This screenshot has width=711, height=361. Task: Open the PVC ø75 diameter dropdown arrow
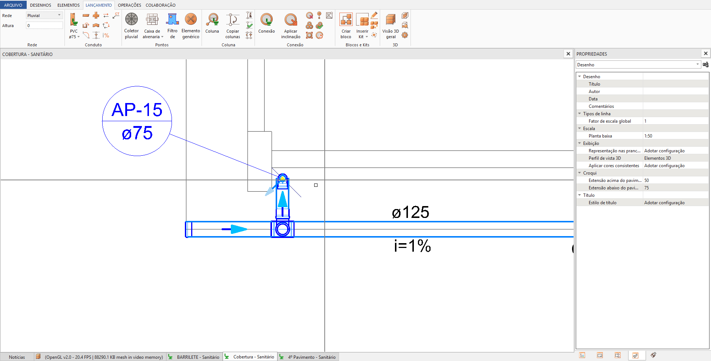tap(79, 37)
